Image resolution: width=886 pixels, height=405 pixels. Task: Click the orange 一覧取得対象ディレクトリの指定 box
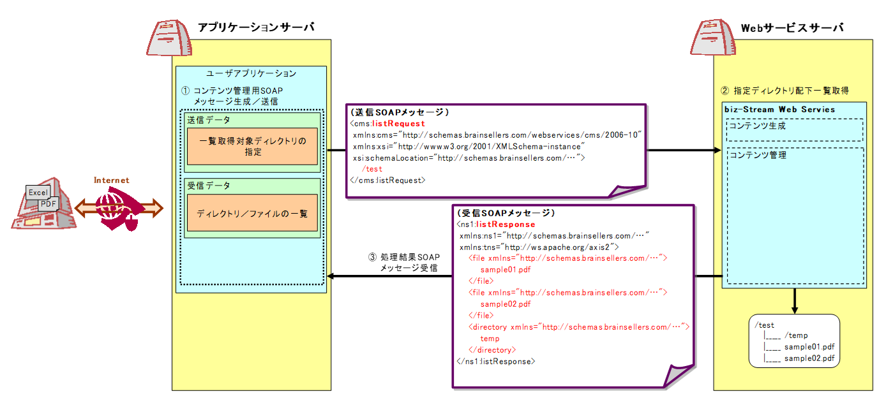[x=252, y=146]
